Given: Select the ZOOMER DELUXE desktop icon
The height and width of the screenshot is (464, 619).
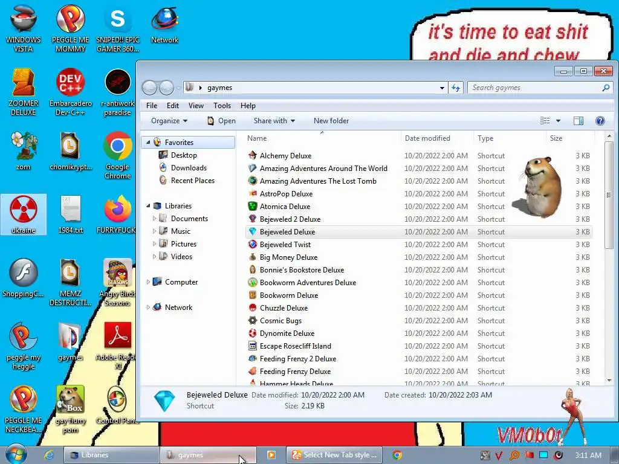Looking at the screenshot, I should (24, 92).
